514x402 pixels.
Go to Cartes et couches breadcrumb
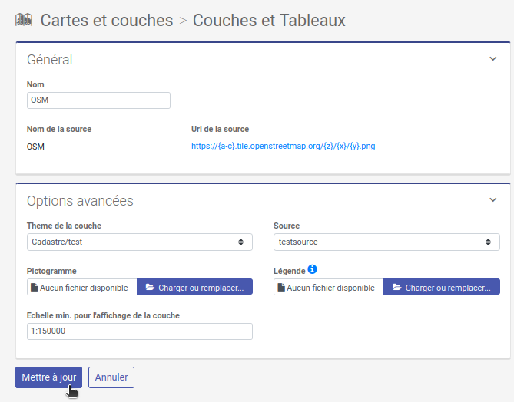tap(106, 20)
